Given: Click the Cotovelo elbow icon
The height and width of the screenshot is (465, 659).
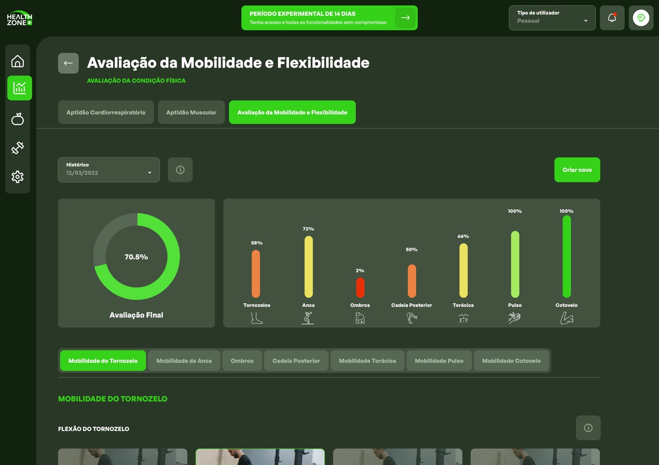Looking at the screenshot, I should coord(566,318).
